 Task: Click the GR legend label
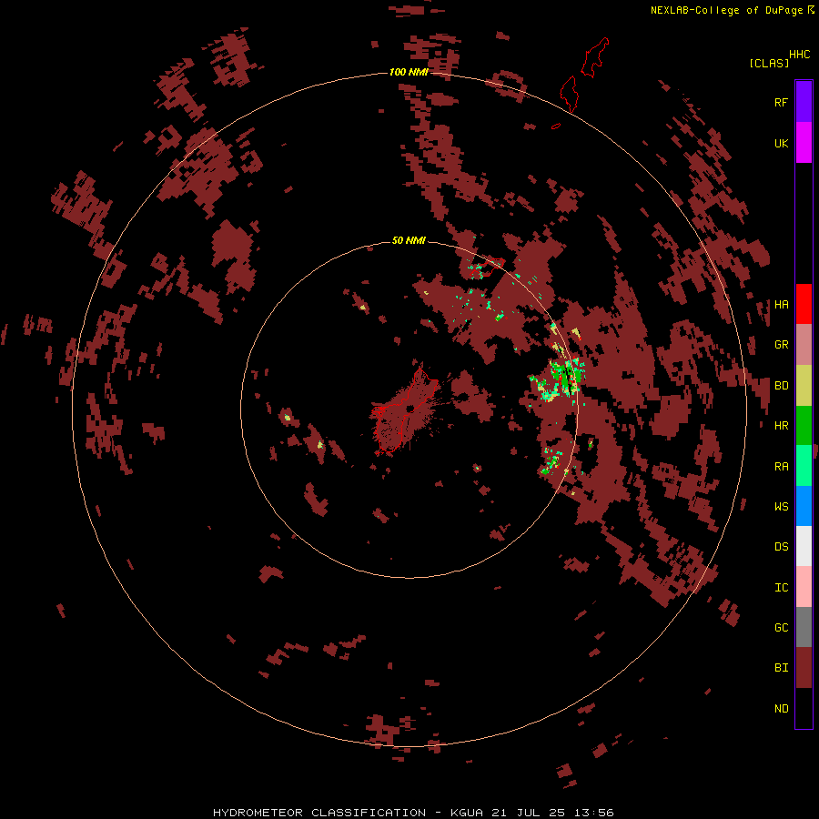tap(781, 345)
